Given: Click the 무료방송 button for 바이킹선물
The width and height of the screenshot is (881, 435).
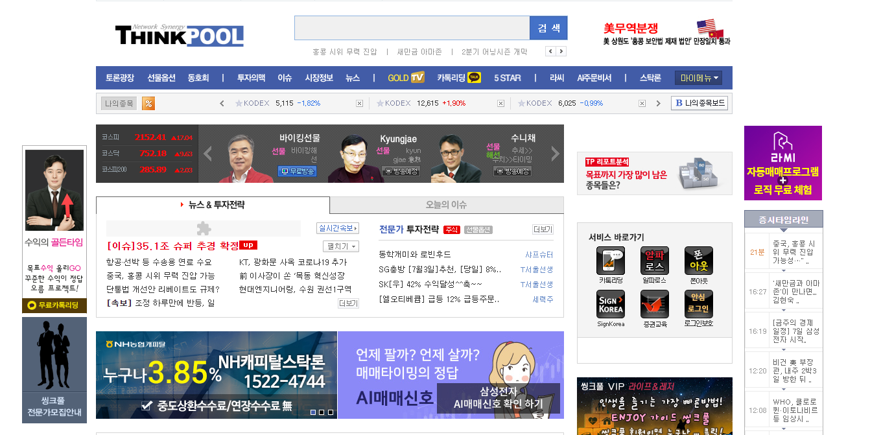Looking at the screenshot, I should [x=297, y=171].
